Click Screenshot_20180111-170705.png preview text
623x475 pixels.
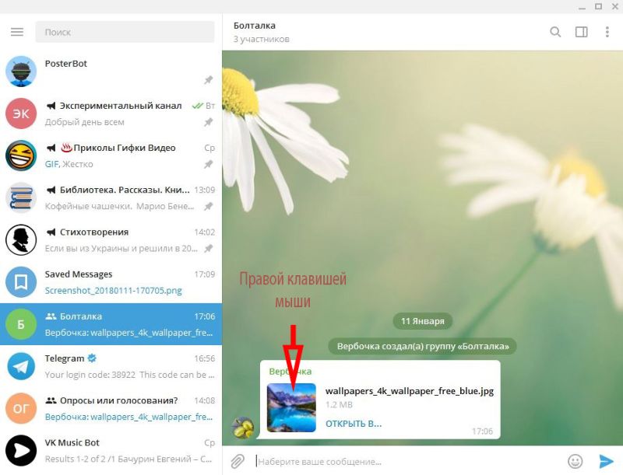pyautogui.click(x=113, y=291)
